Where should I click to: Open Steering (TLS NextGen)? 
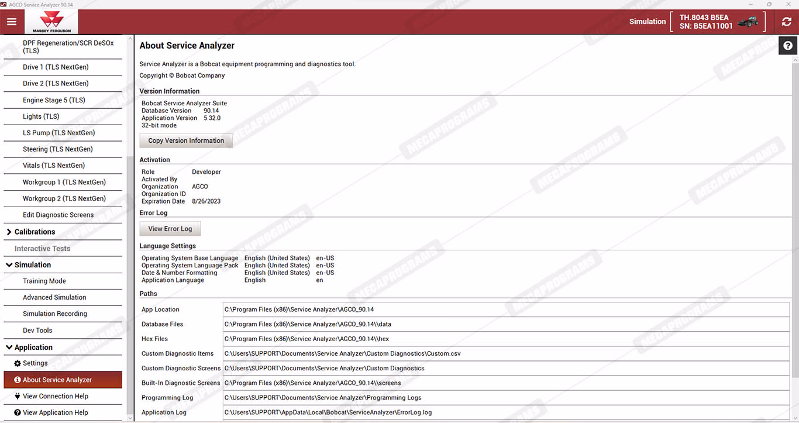tap(63, 149)
